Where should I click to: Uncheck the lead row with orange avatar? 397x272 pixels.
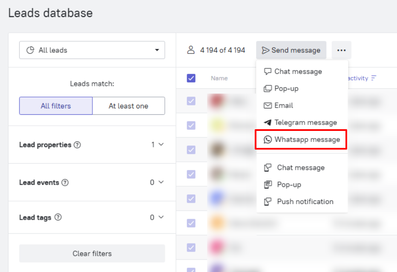(191, 223)
